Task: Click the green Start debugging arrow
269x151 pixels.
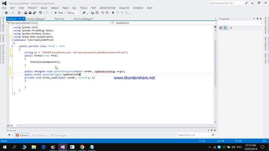Action: click(56, 13)
